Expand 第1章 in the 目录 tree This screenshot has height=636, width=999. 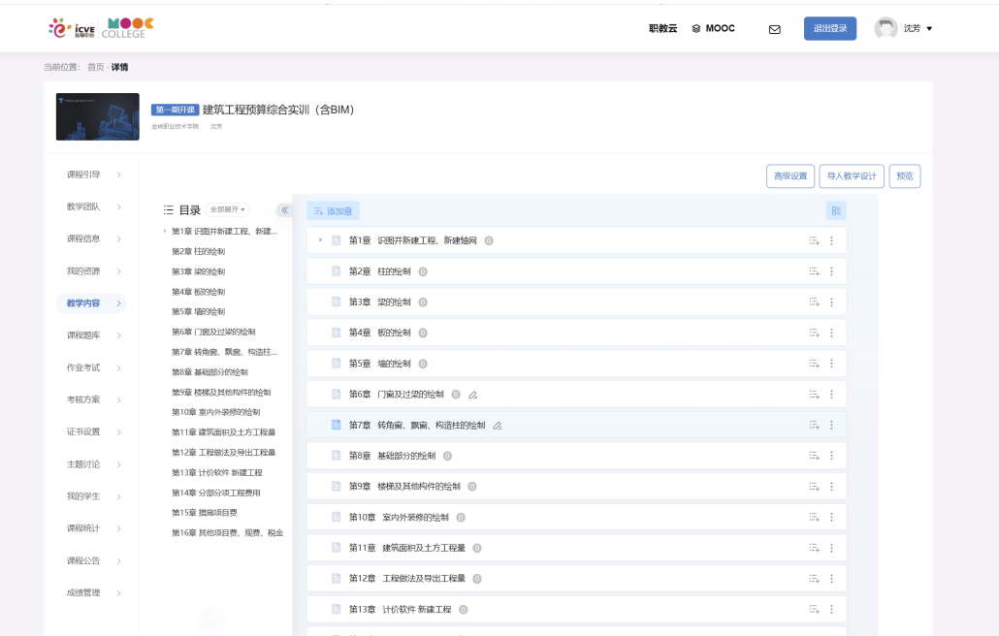[164, 231]
